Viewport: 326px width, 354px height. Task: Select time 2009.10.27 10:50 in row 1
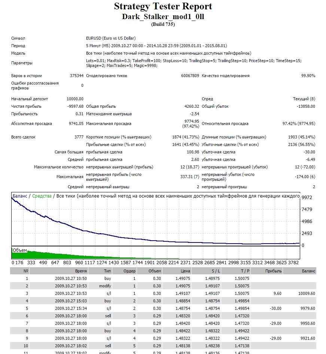click(x=71, y=278)
